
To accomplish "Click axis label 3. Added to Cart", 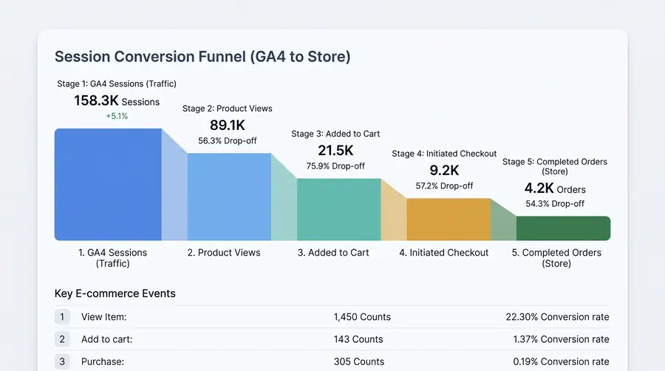I will click(333, 253).
